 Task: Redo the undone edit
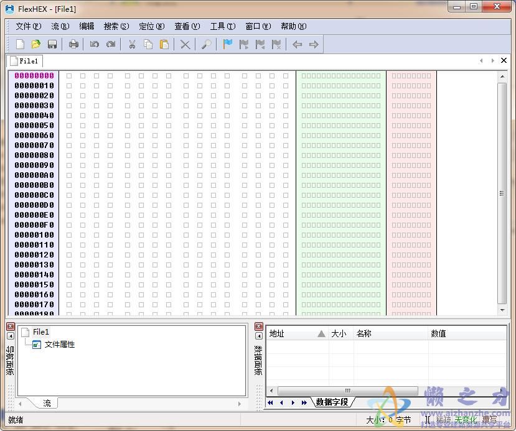(x=111, y=44)
